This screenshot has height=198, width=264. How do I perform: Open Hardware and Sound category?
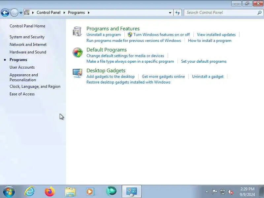tap(28, 52)
